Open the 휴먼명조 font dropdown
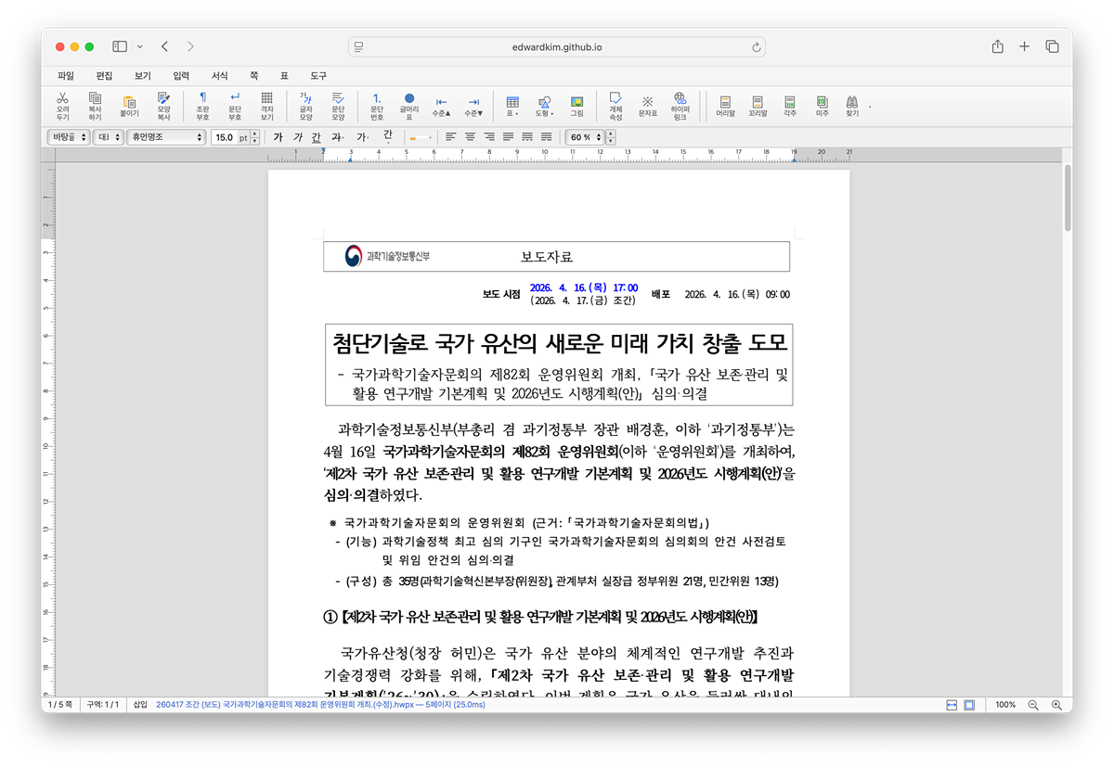 pos(166,137)
